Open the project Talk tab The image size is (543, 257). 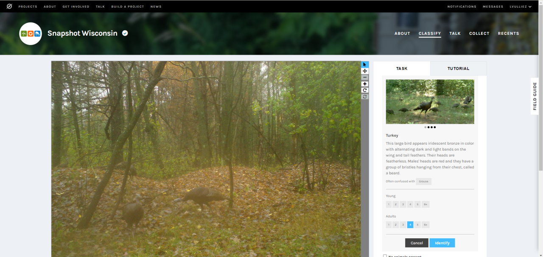(455, 34)
